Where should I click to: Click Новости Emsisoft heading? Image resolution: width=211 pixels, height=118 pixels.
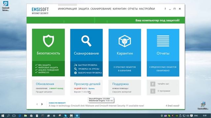coord(57,103)
